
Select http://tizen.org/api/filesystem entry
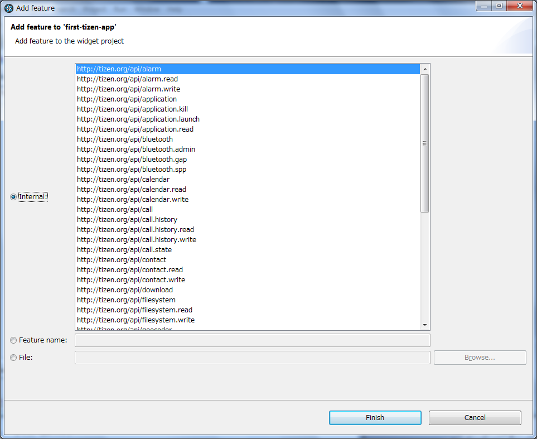248,300
